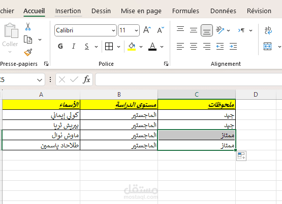Expand font color palette arrow
The image size is (282, 204).
tap(162, 47)
